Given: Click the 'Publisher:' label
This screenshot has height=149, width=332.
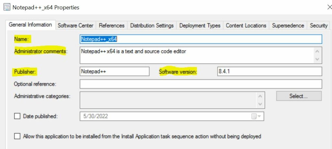Looking at the screenshot, I should click(x=25, y=72).
